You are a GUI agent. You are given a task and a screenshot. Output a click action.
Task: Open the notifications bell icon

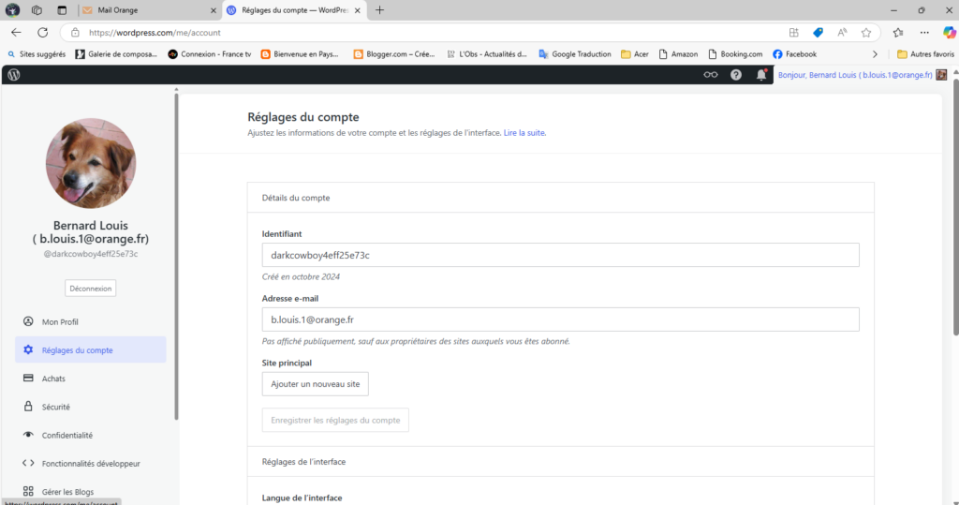(761, 75)
